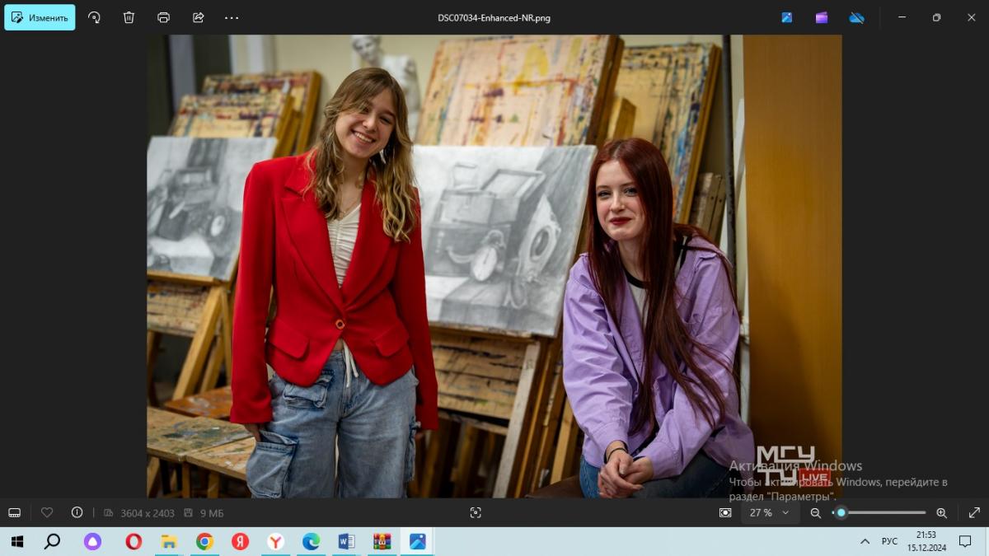Viewport: 989px width, 556px height.
Task: Open Microsoft Word from the taskbar
Action: pos(346,541)
